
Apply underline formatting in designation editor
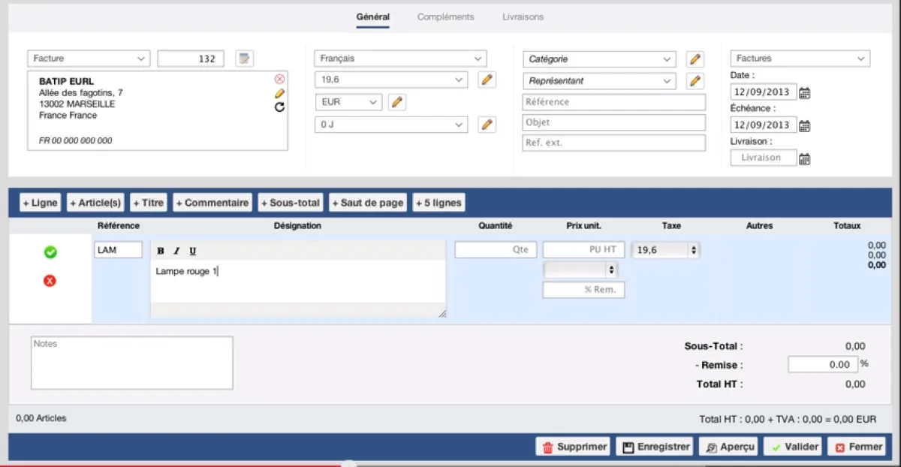point(192,251)
